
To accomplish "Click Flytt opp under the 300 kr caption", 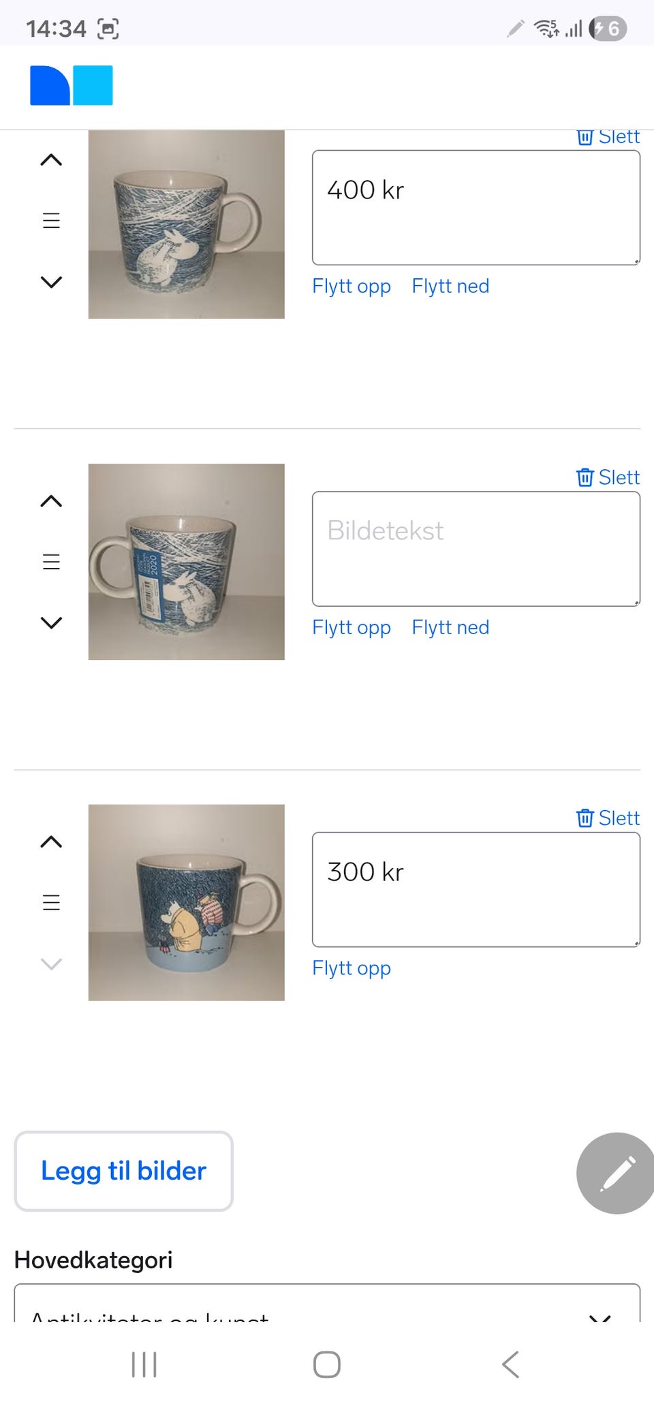I will point(352,968).
